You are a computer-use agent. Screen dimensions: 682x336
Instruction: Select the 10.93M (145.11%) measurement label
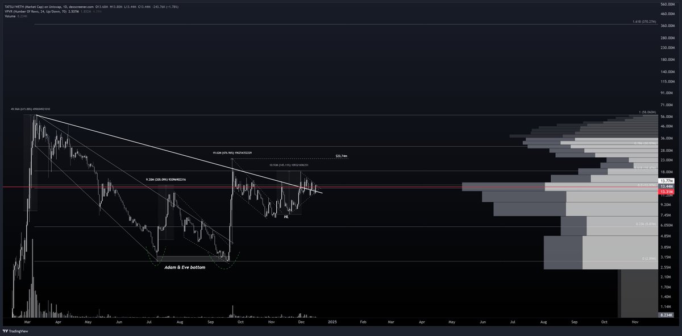pyautogui.click(x=289, y=165)
